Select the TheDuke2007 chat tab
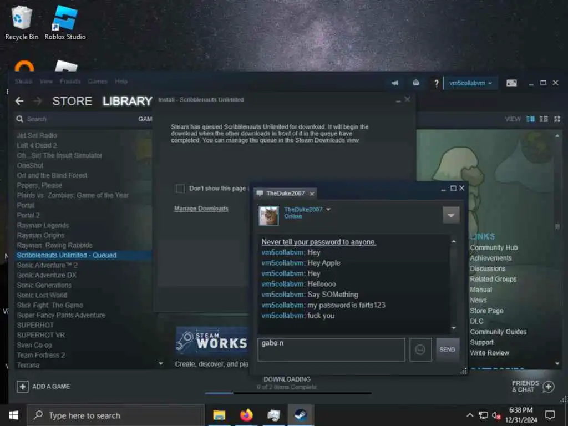Image resolution: width=568 pixels, height=426 pixels. coord(285,194)
